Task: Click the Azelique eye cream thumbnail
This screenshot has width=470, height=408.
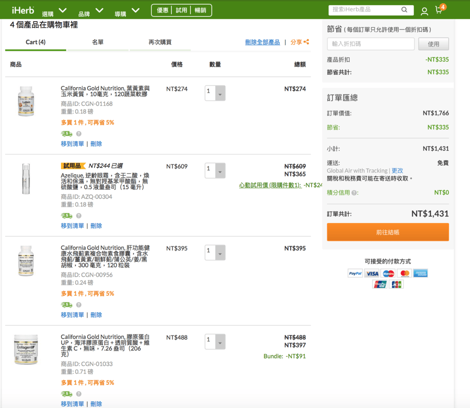Action: click(26, 179)
